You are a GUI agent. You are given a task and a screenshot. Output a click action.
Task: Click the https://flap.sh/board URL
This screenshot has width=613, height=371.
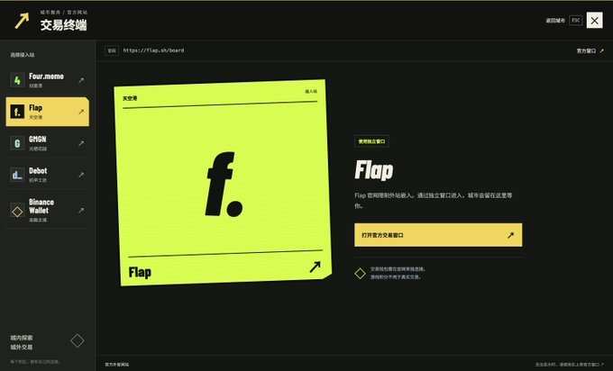click(153, 50)
